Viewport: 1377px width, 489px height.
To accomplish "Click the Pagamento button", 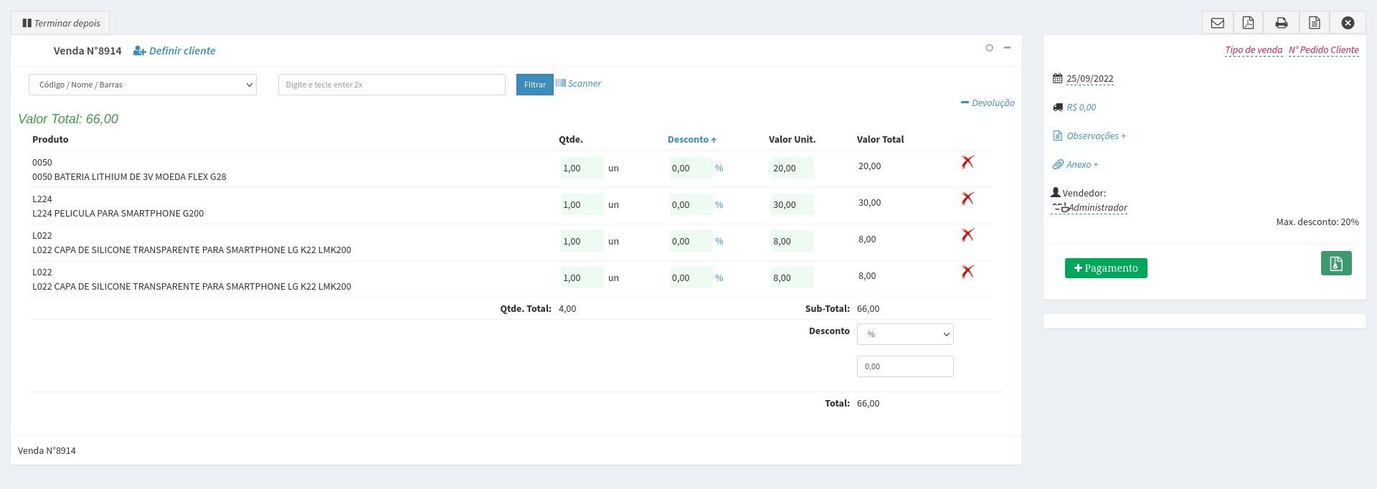I will click(x=1105, y=268).
